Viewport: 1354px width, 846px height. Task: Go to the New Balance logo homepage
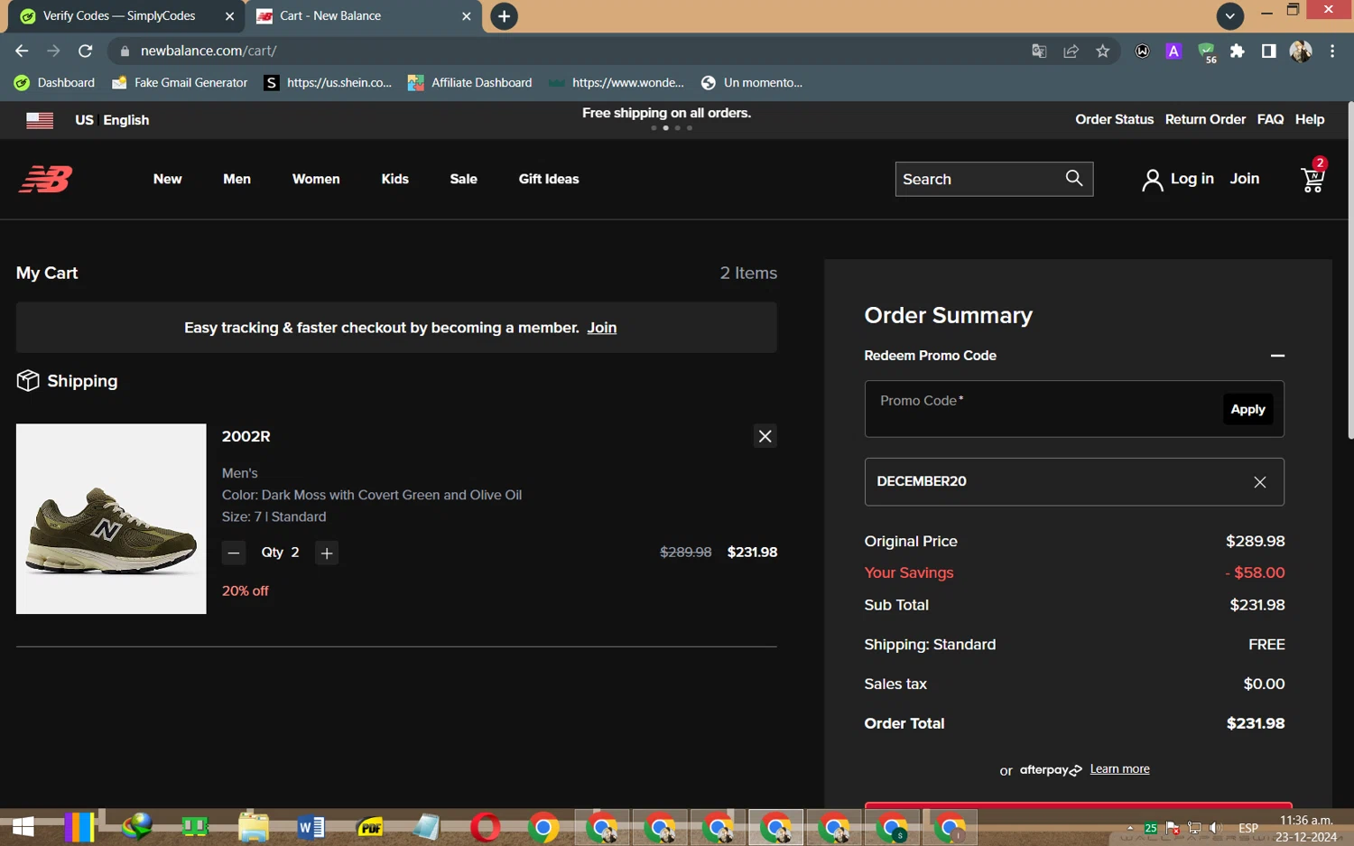[45, 179]
